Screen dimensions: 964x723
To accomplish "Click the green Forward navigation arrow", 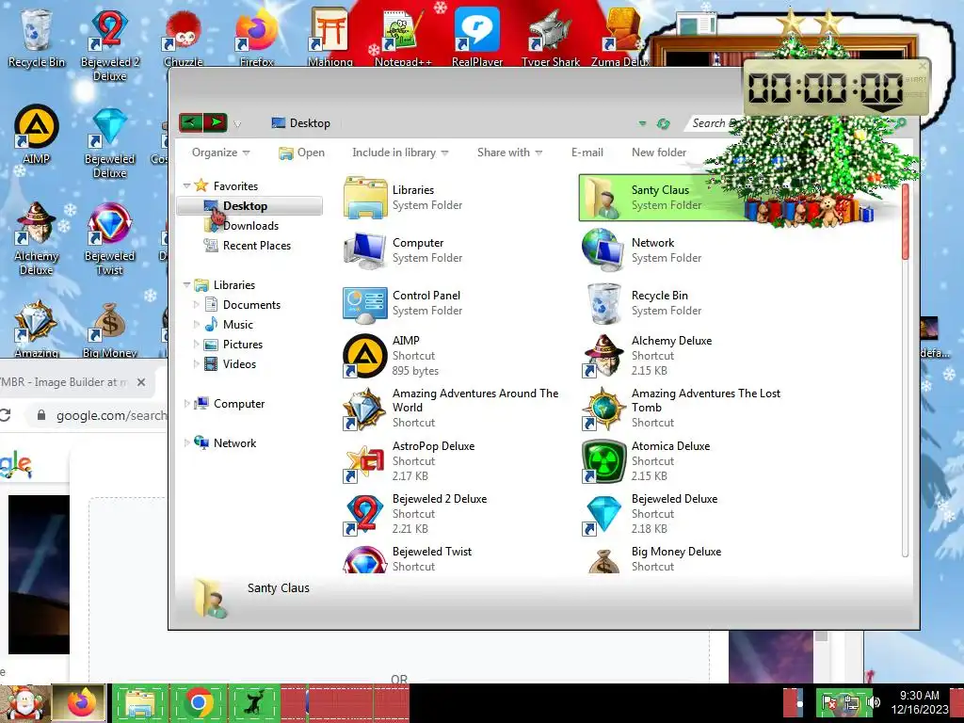I will [216, 122].
